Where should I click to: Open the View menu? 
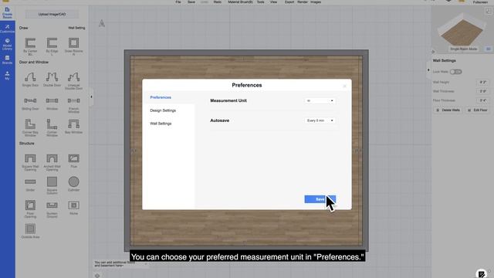pyautogui.click(x=273, y=2)
